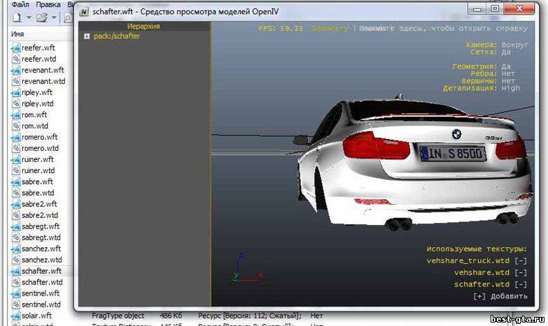Select sabre2.wft in file list
The height and width of the screenshot is (326, 548).
pyautogui.click(x=39, y=204)
